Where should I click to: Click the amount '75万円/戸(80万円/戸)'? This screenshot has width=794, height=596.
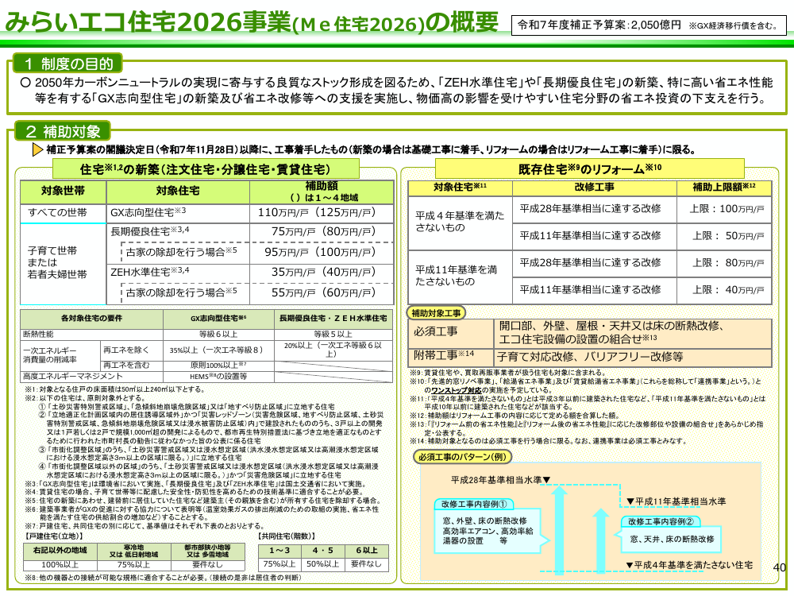(x=324, y=231)
